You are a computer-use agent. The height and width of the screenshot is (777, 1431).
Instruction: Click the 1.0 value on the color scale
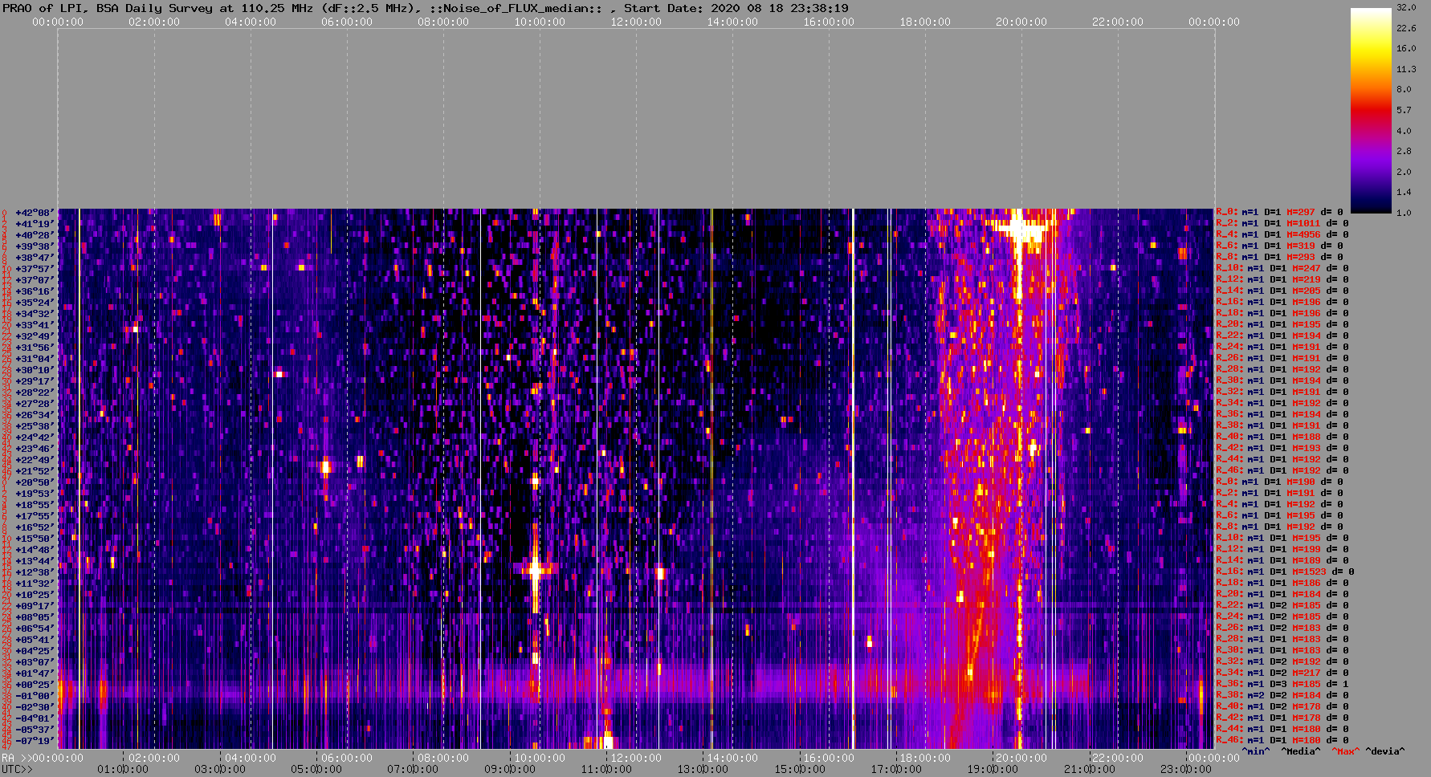[1404, 213]
